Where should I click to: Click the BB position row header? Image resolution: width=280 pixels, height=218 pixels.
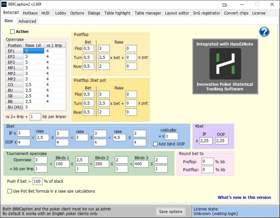(14, 101)
